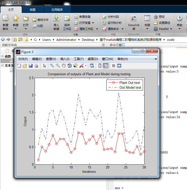This screenshot has height=190, width=187.
Task: Open Figure 3 Window (窗口) menu
Action: pos(108,59)
